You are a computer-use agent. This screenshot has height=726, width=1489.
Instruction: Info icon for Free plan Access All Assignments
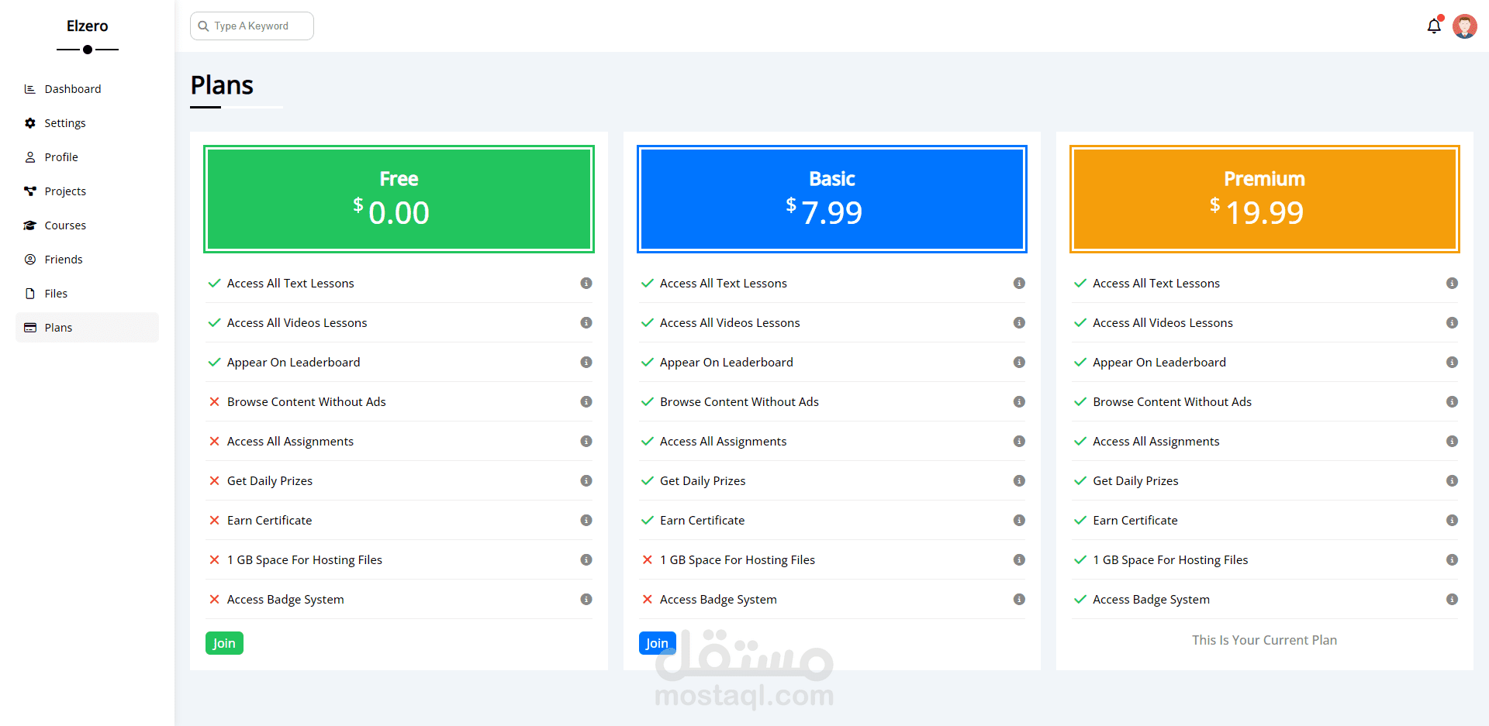point(586,442)
